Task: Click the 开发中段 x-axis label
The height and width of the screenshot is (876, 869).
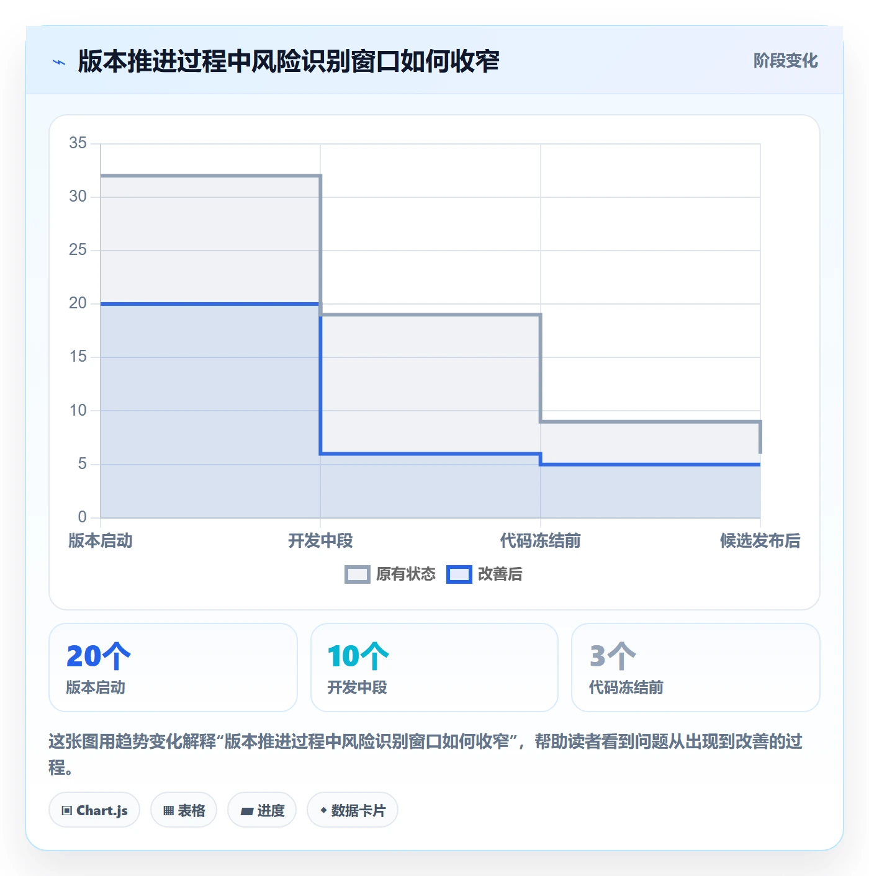Action: pos(320,541)
